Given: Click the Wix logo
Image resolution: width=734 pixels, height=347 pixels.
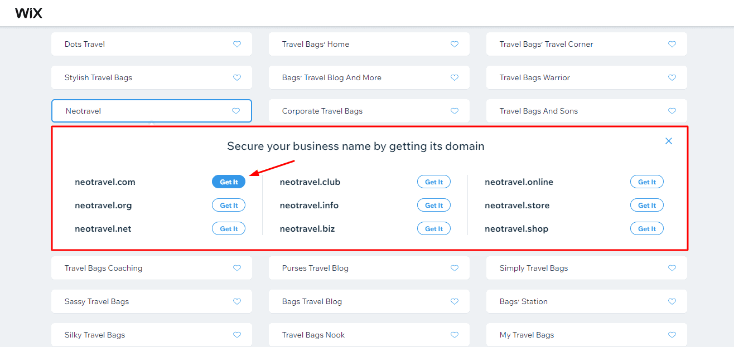Looking at the screenshot, I should pos(28,13).
